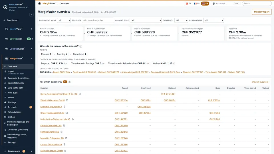Open the Ask Valor assistant
Viewport: 274px width, 154px height.
pyautogui.click(x=225, y=3)
